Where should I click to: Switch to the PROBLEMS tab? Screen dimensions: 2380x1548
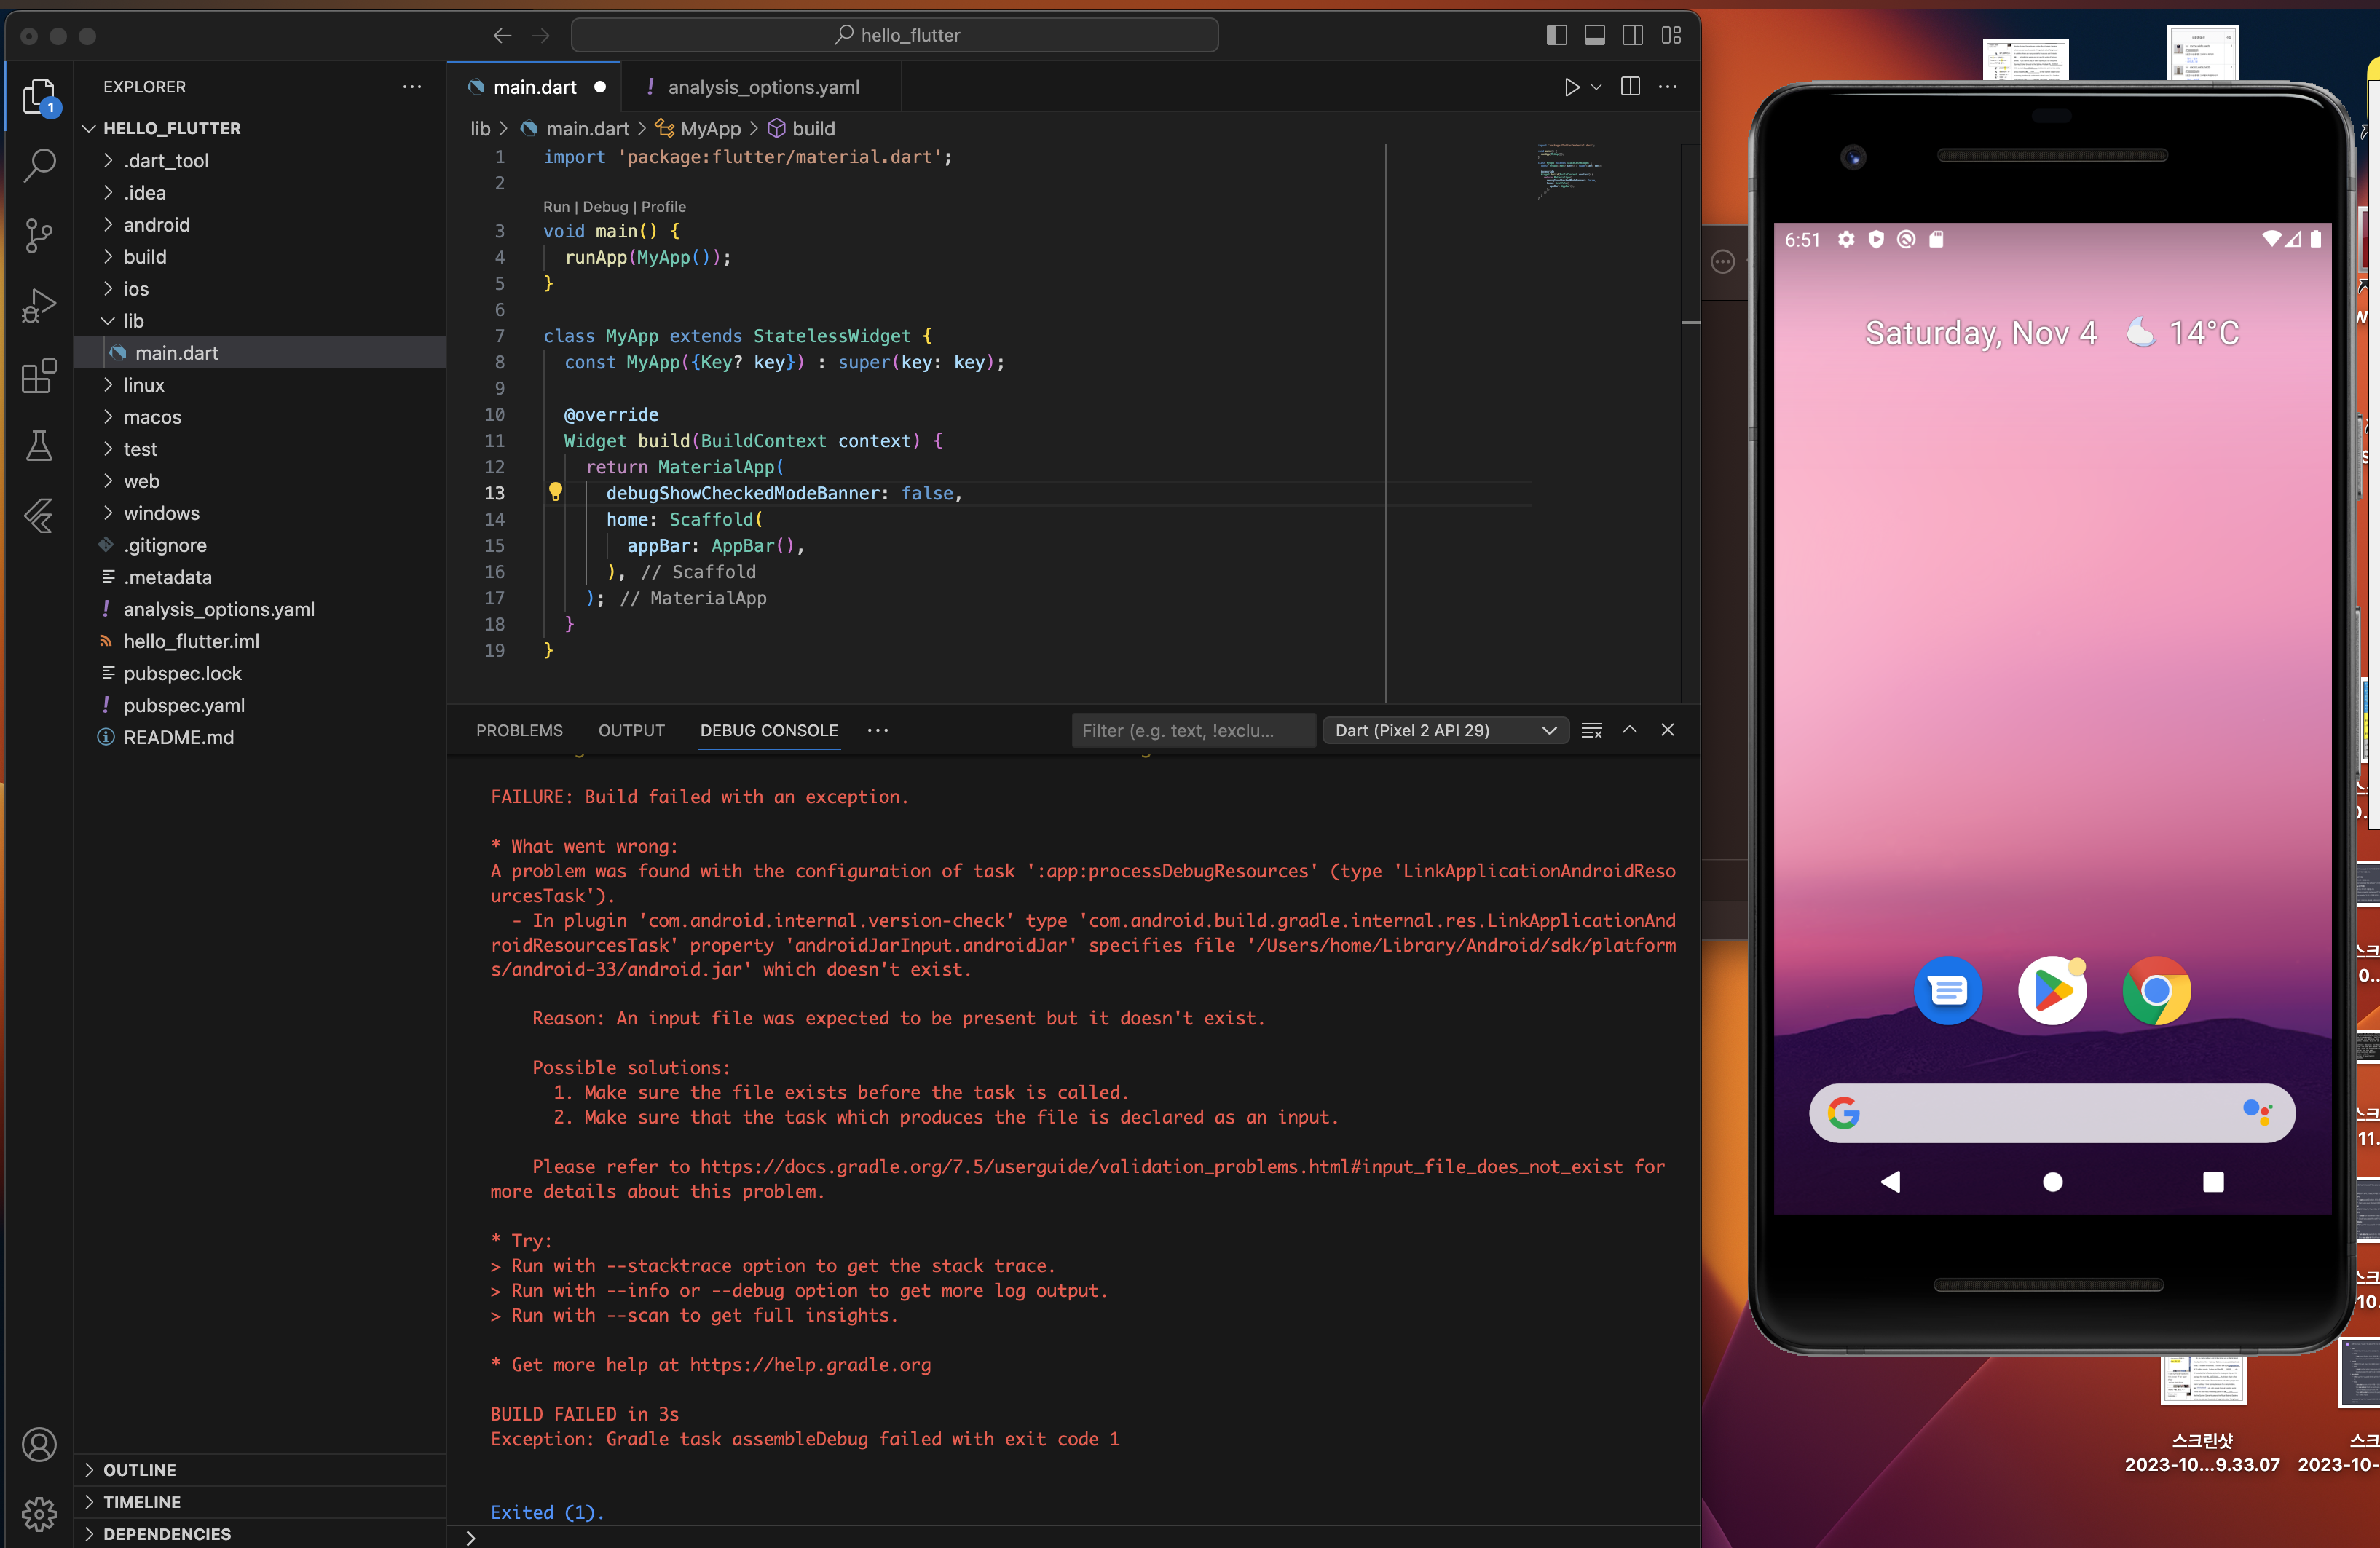pos(519,730)
